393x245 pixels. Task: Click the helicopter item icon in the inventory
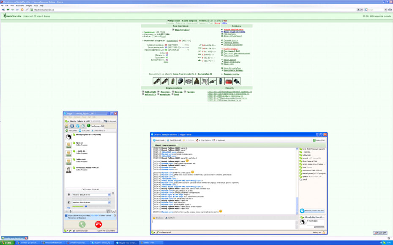pos(213,81)
